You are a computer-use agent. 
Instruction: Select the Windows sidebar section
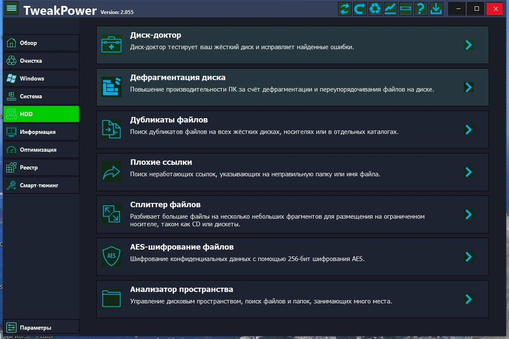[x=41, y=78]
